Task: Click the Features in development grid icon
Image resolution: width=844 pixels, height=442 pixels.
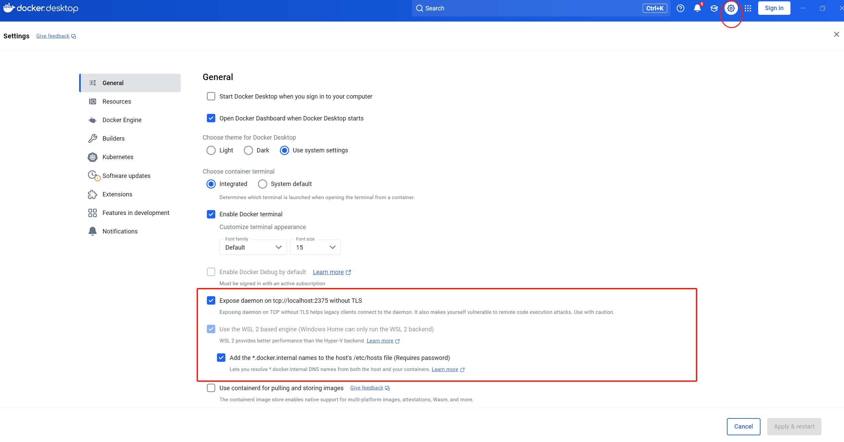Action: pos(93,213)
